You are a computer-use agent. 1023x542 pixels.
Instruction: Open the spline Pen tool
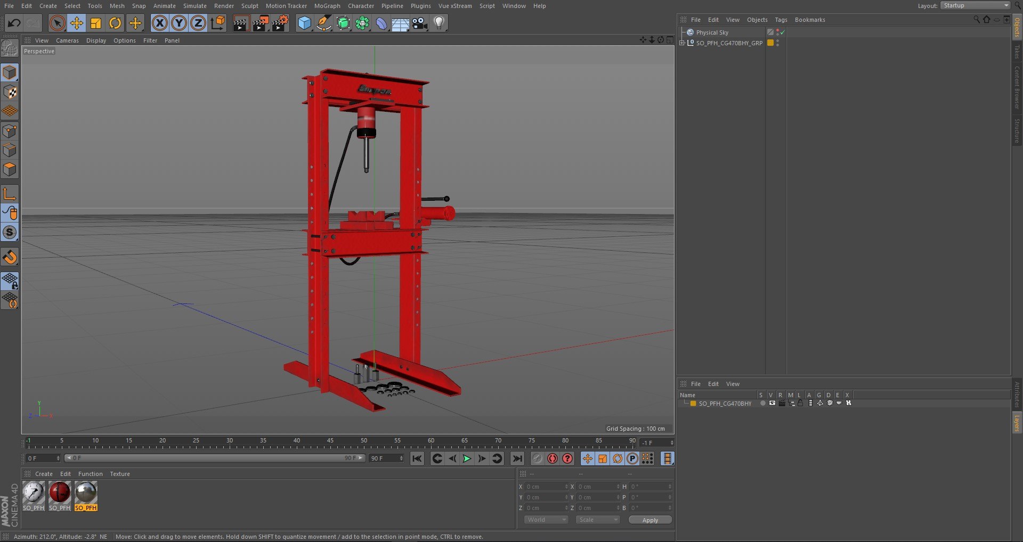click(323, 23)
